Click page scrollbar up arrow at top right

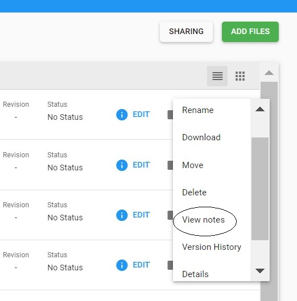[x=269, y=73]
